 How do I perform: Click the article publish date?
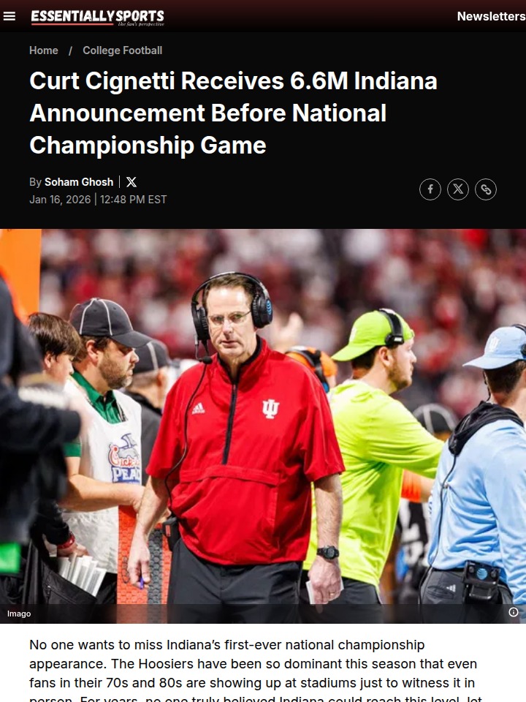click(x=60, y=199)
